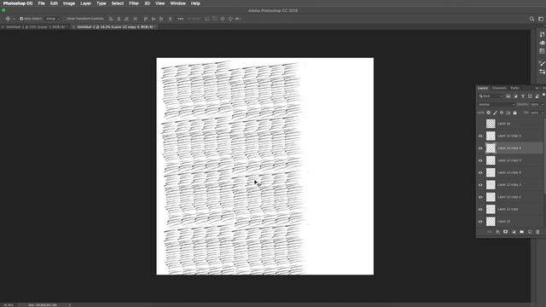Add a layer mask icon
This screenshot has height=307, width=546.
coord(506,232)
